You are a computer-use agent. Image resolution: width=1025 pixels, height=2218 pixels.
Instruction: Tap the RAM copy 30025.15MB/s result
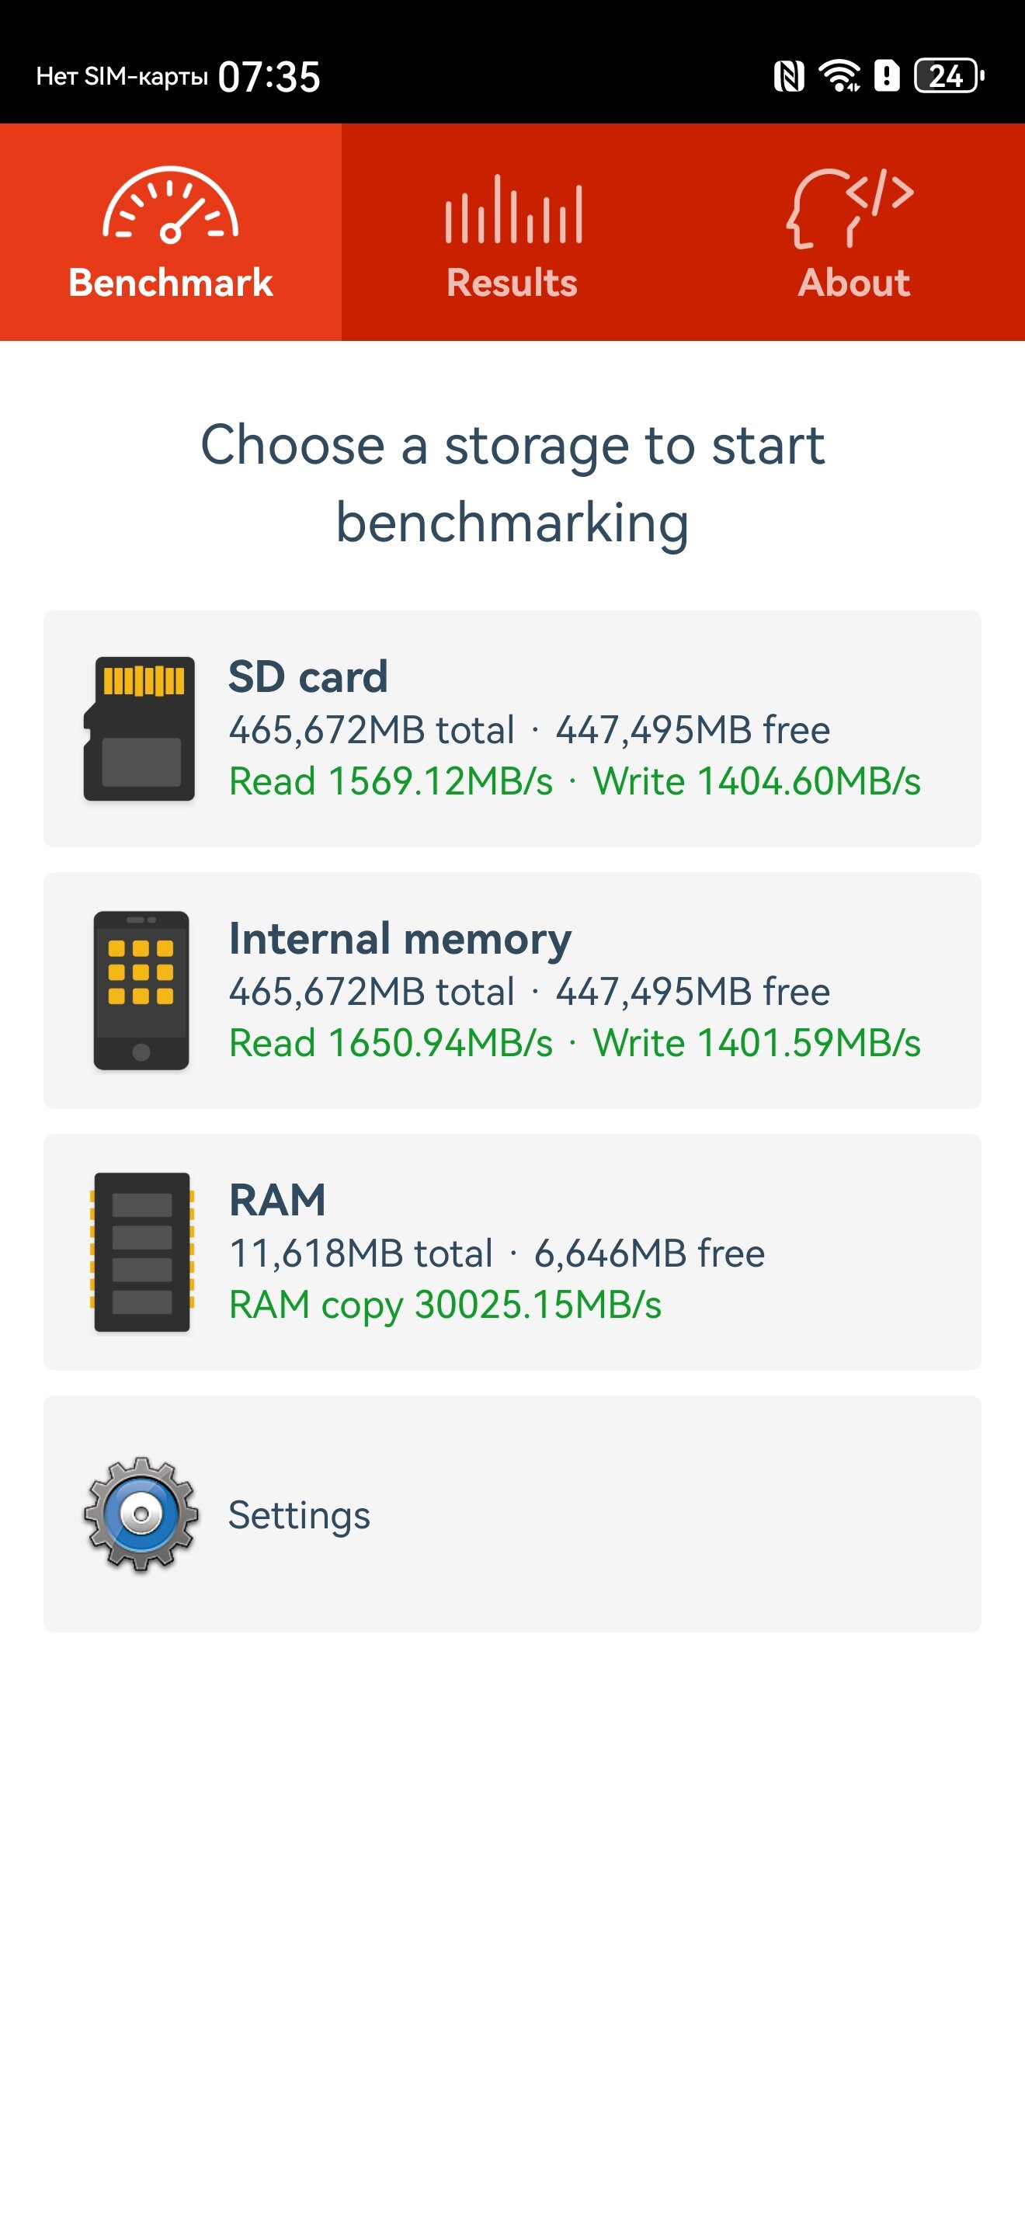[445, 1305]
